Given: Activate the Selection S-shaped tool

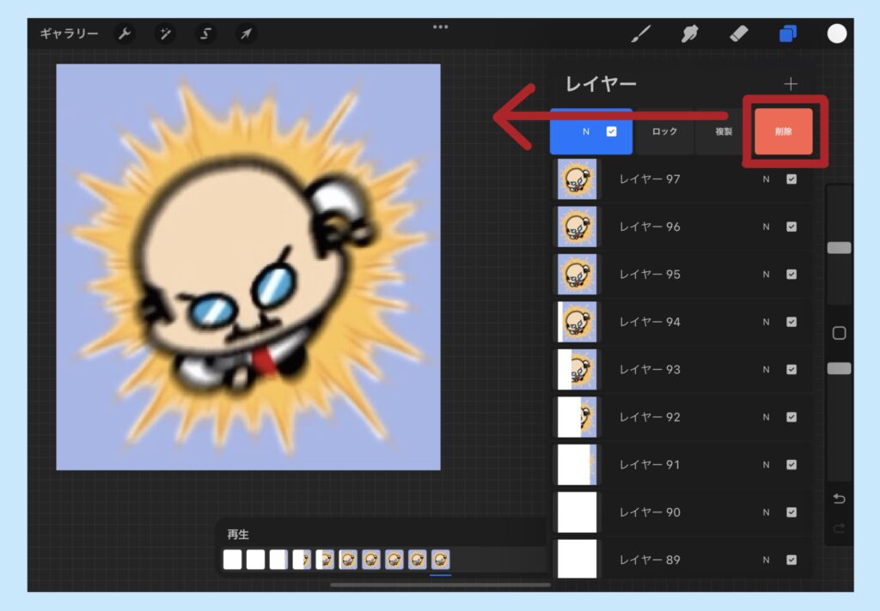Looking at the screenshot, I should (205, 33).
